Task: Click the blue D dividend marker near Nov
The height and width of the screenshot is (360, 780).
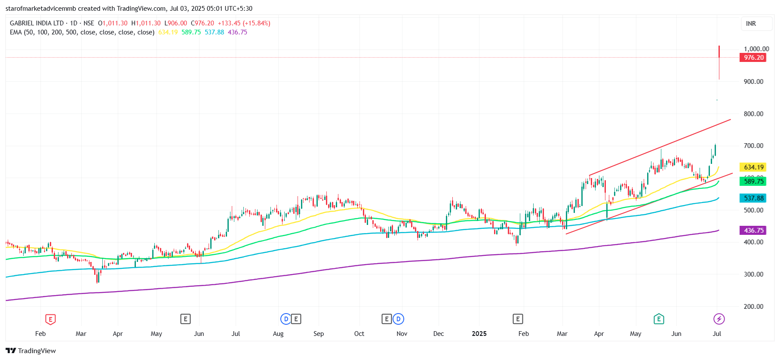Action: pyautogui.click(x=399, y=319)
